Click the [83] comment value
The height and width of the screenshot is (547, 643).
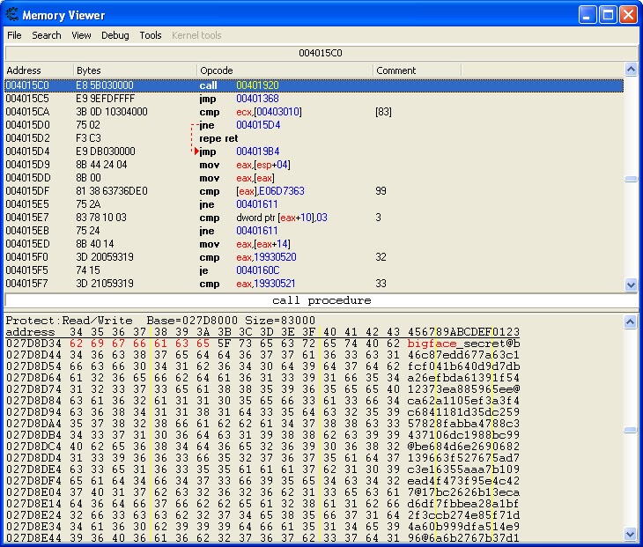tap(383, 112)
